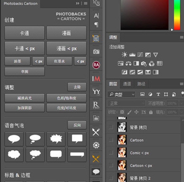Switch to the 通道 channels tab
Image resolution: width=184 pixels, height=182 pixels.
point(127,84)
